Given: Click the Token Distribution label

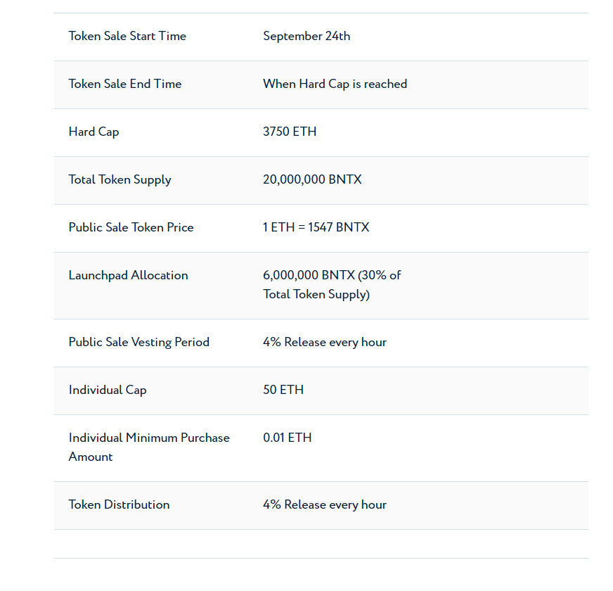Looking at the screenshot, I should (x=119, y=504).
